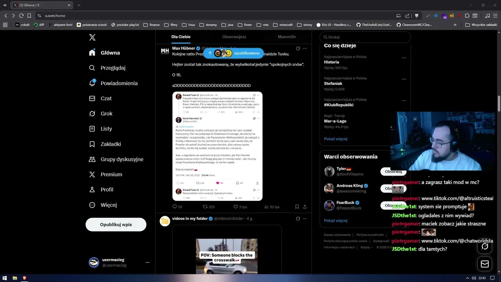
Task: Click the new posts 'opublikowano' pill
Action: point(234,53)
